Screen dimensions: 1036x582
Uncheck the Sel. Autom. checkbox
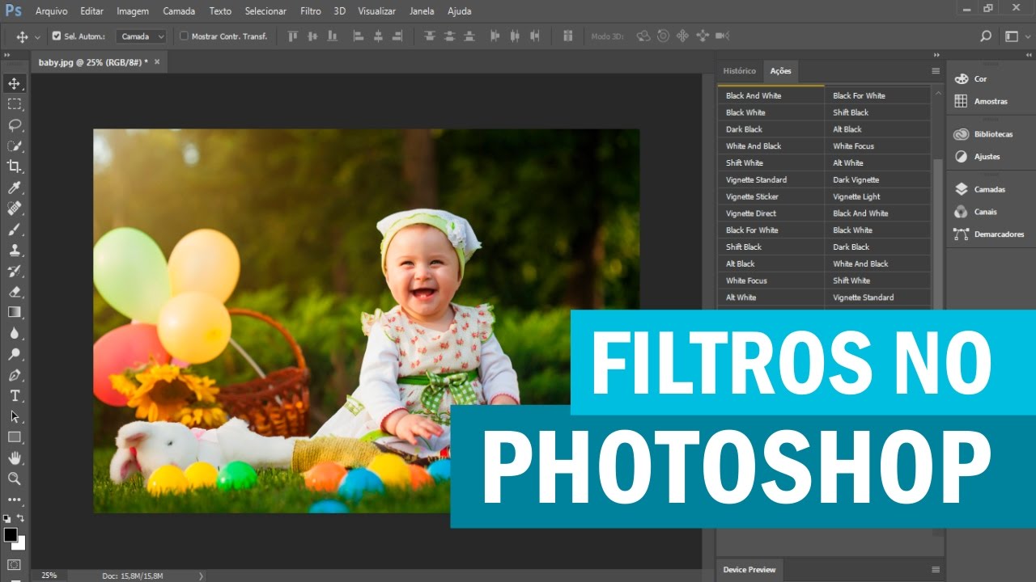pyautogui.click(x=57, y=36)
